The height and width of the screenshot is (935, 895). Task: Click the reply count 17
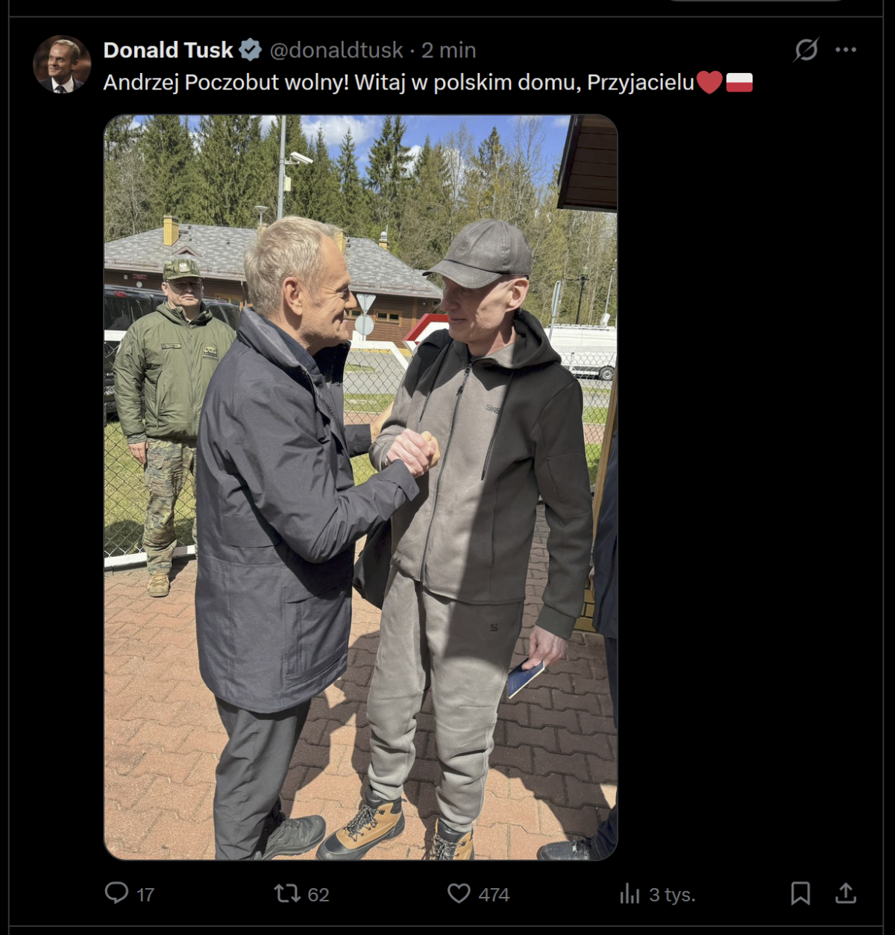(x=145, y=895)
